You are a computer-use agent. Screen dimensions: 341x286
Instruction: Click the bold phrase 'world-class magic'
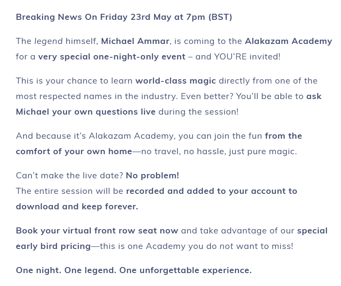[176, 81]
